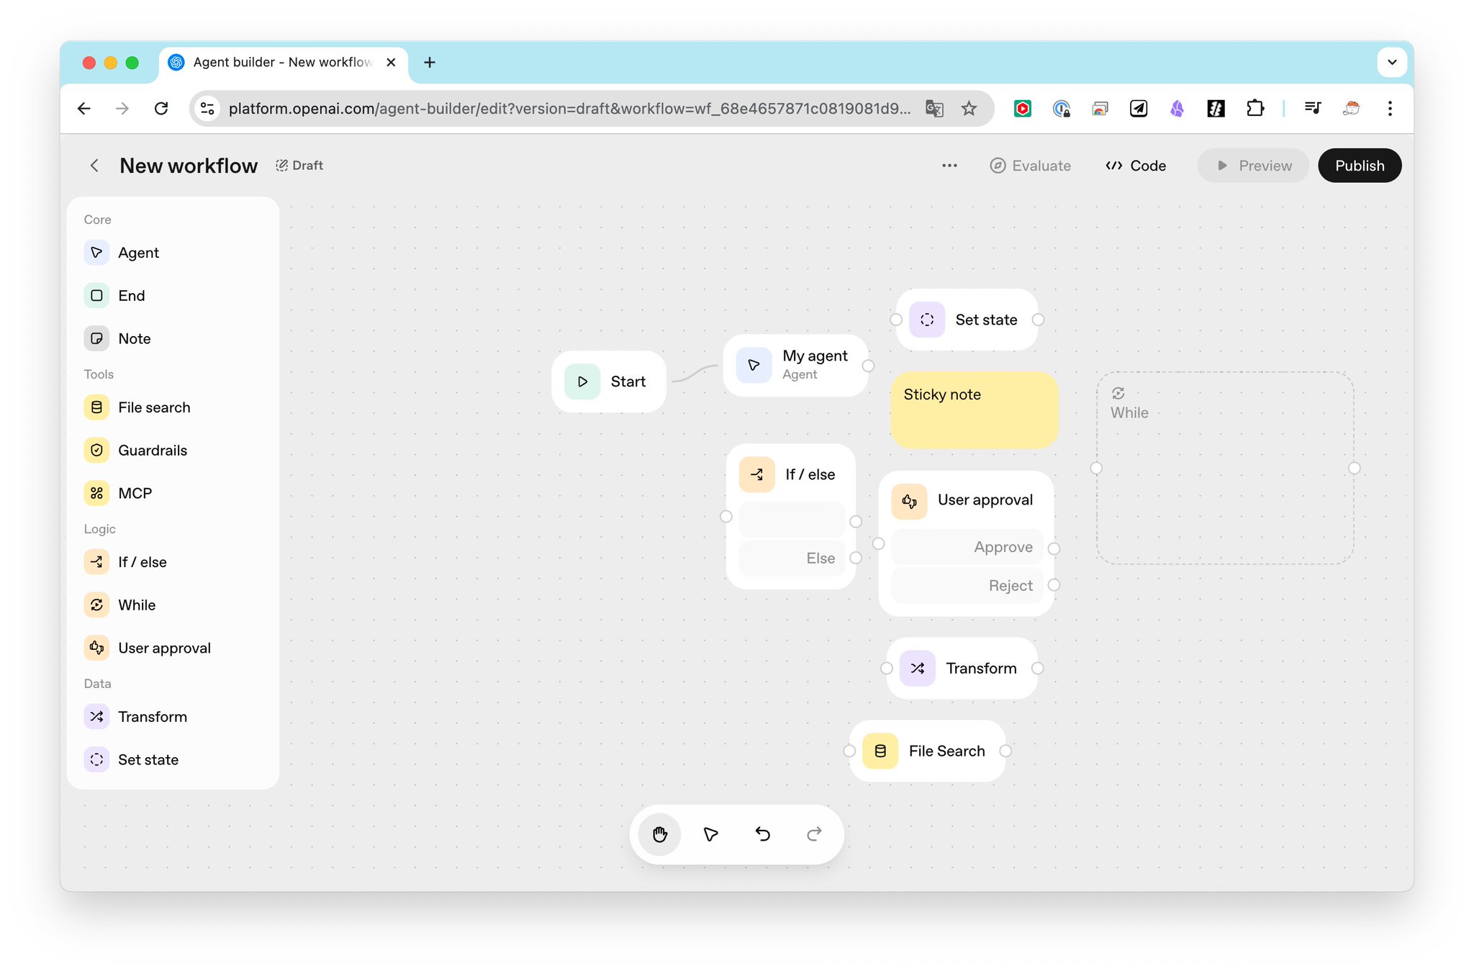Select the Agent builder browser tab

click(282, 63)
